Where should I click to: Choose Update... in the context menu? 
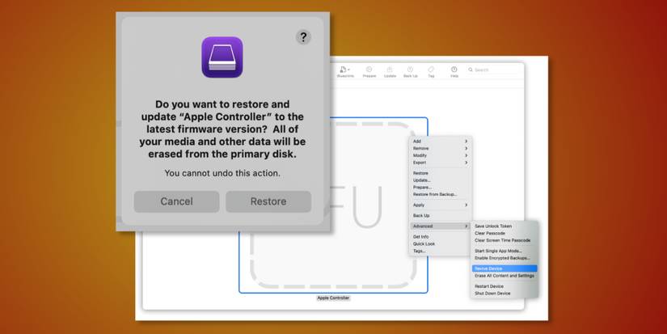pos(441,180)
